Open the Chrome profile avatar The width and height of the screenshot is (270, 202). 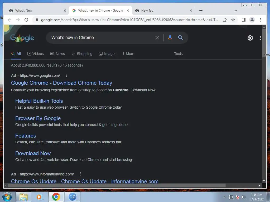point(252,20)
